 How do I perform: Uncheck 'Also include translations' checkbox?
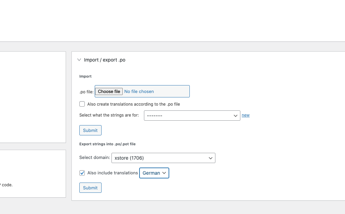tap(82, 173)
